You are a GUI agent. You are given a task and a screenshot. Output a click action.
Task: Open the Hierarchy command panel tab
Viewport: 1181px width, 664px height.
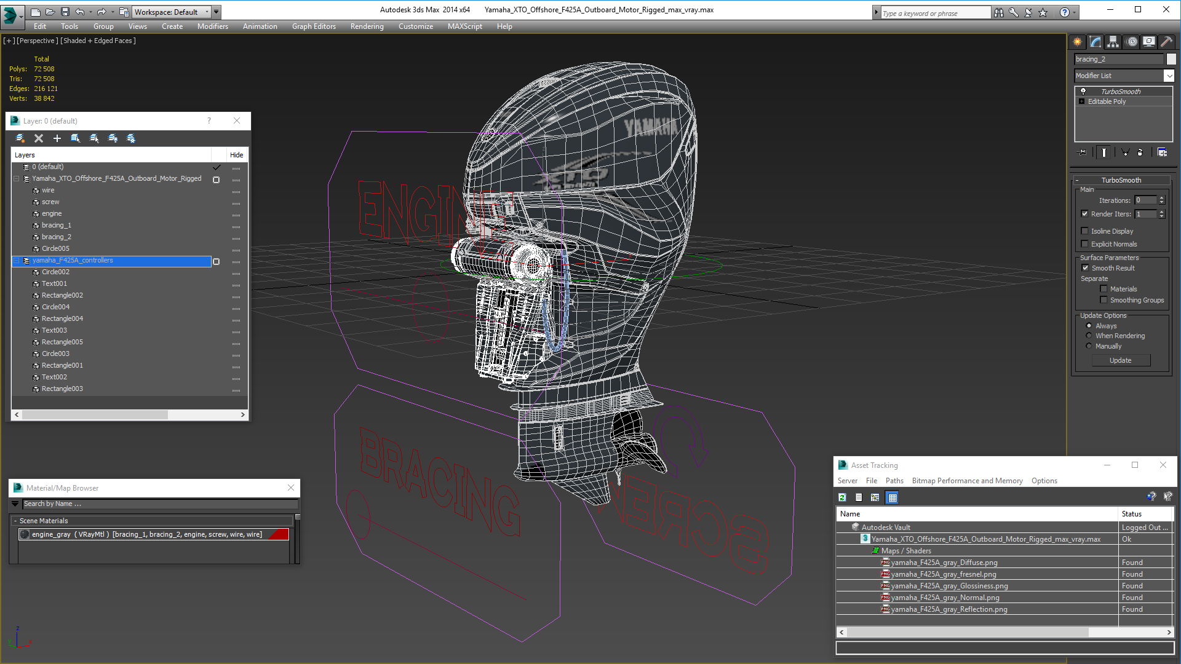click(1113, 42)
